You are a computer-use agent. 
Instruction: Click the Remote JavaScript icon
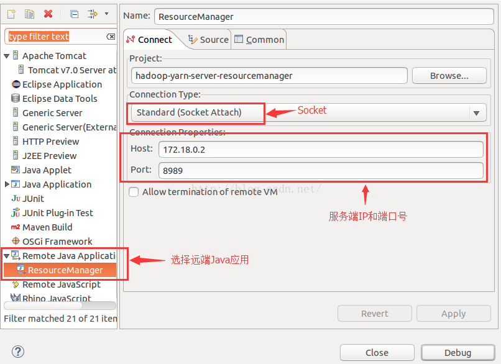coord(16,284)
